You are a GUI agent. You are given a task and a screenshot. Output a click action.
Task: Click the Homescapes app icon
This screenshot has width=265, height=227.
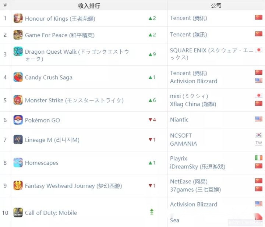pyautogui.click(x=18, y=163)
